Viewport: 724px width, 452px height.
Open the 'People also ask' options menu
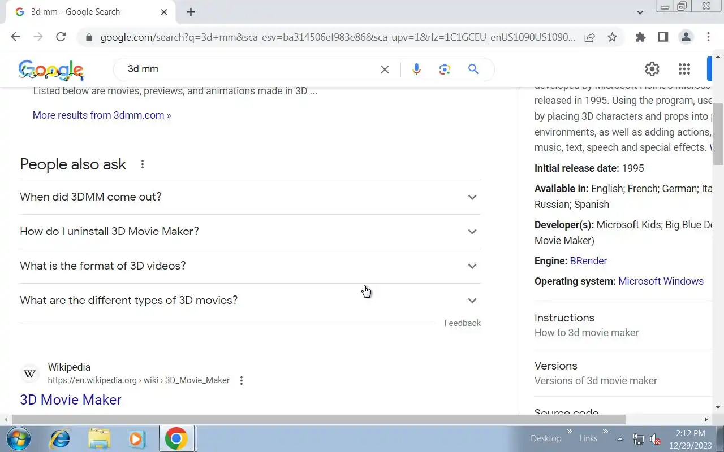143,164
